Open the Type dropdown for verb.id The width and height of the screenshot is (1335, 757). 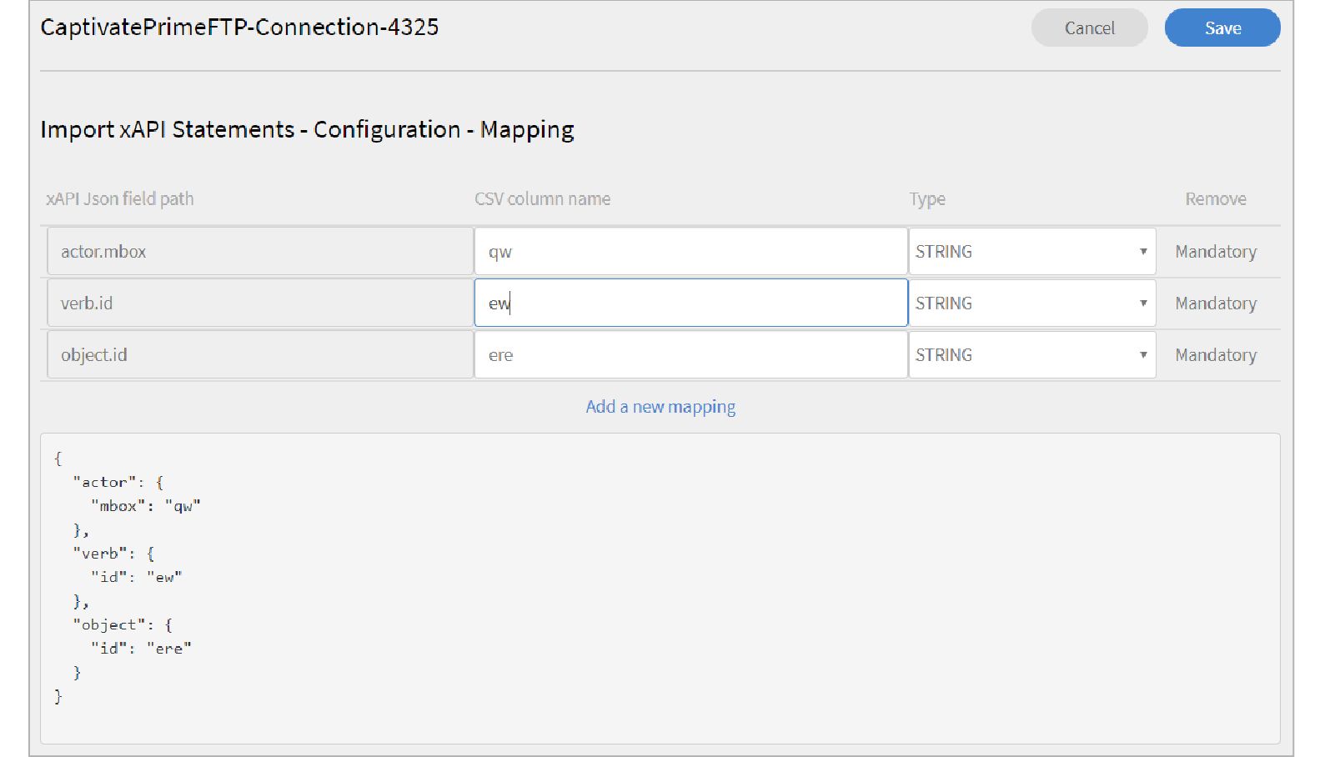point(1032,303)
